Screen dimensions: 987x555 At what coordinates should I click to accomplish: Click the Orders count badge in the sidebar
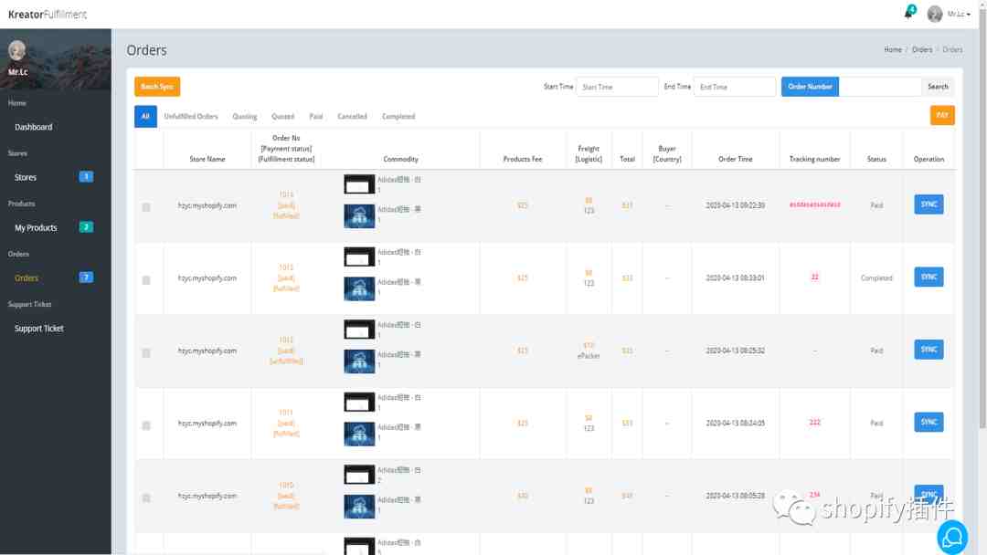point(86,277)
